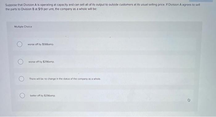This screenshot has height=117, width=216.
Task: Click the 'worse off by $58&amp.' answer text
Action: coord(41,44)
